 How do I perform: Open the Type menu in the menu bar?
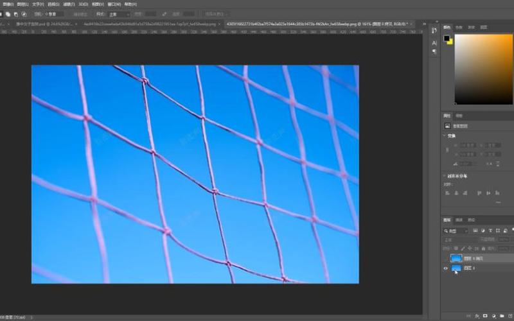click(x=38, y=4)
